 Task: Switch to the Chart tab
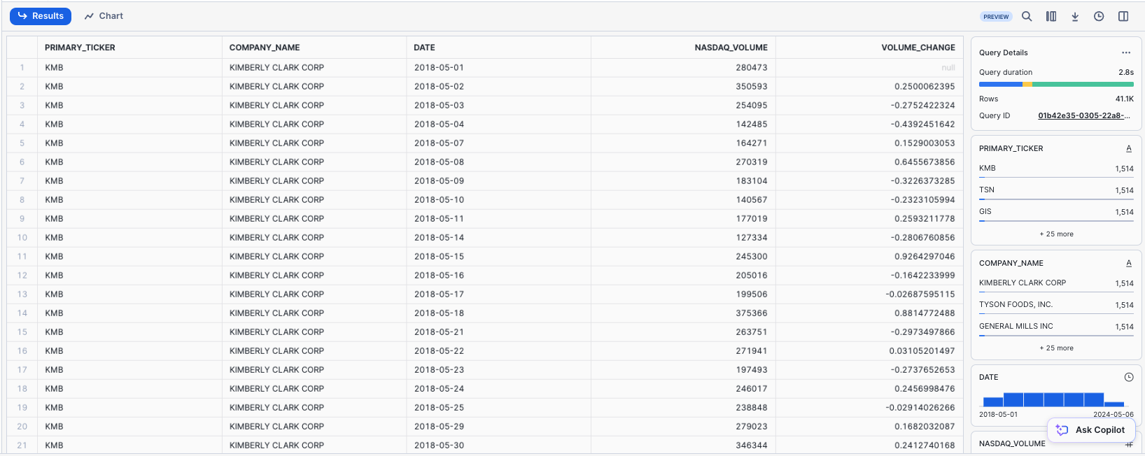(x=104, y=16)
